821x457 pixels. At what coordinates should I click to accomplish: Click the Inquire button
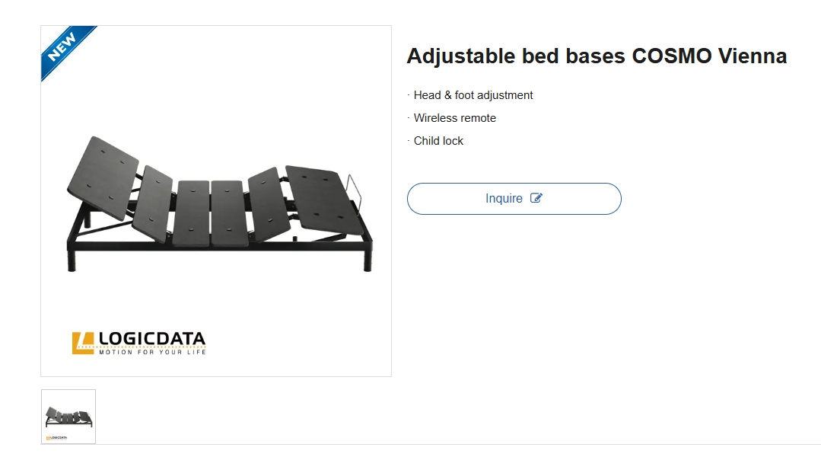click(x=514, y=199)
